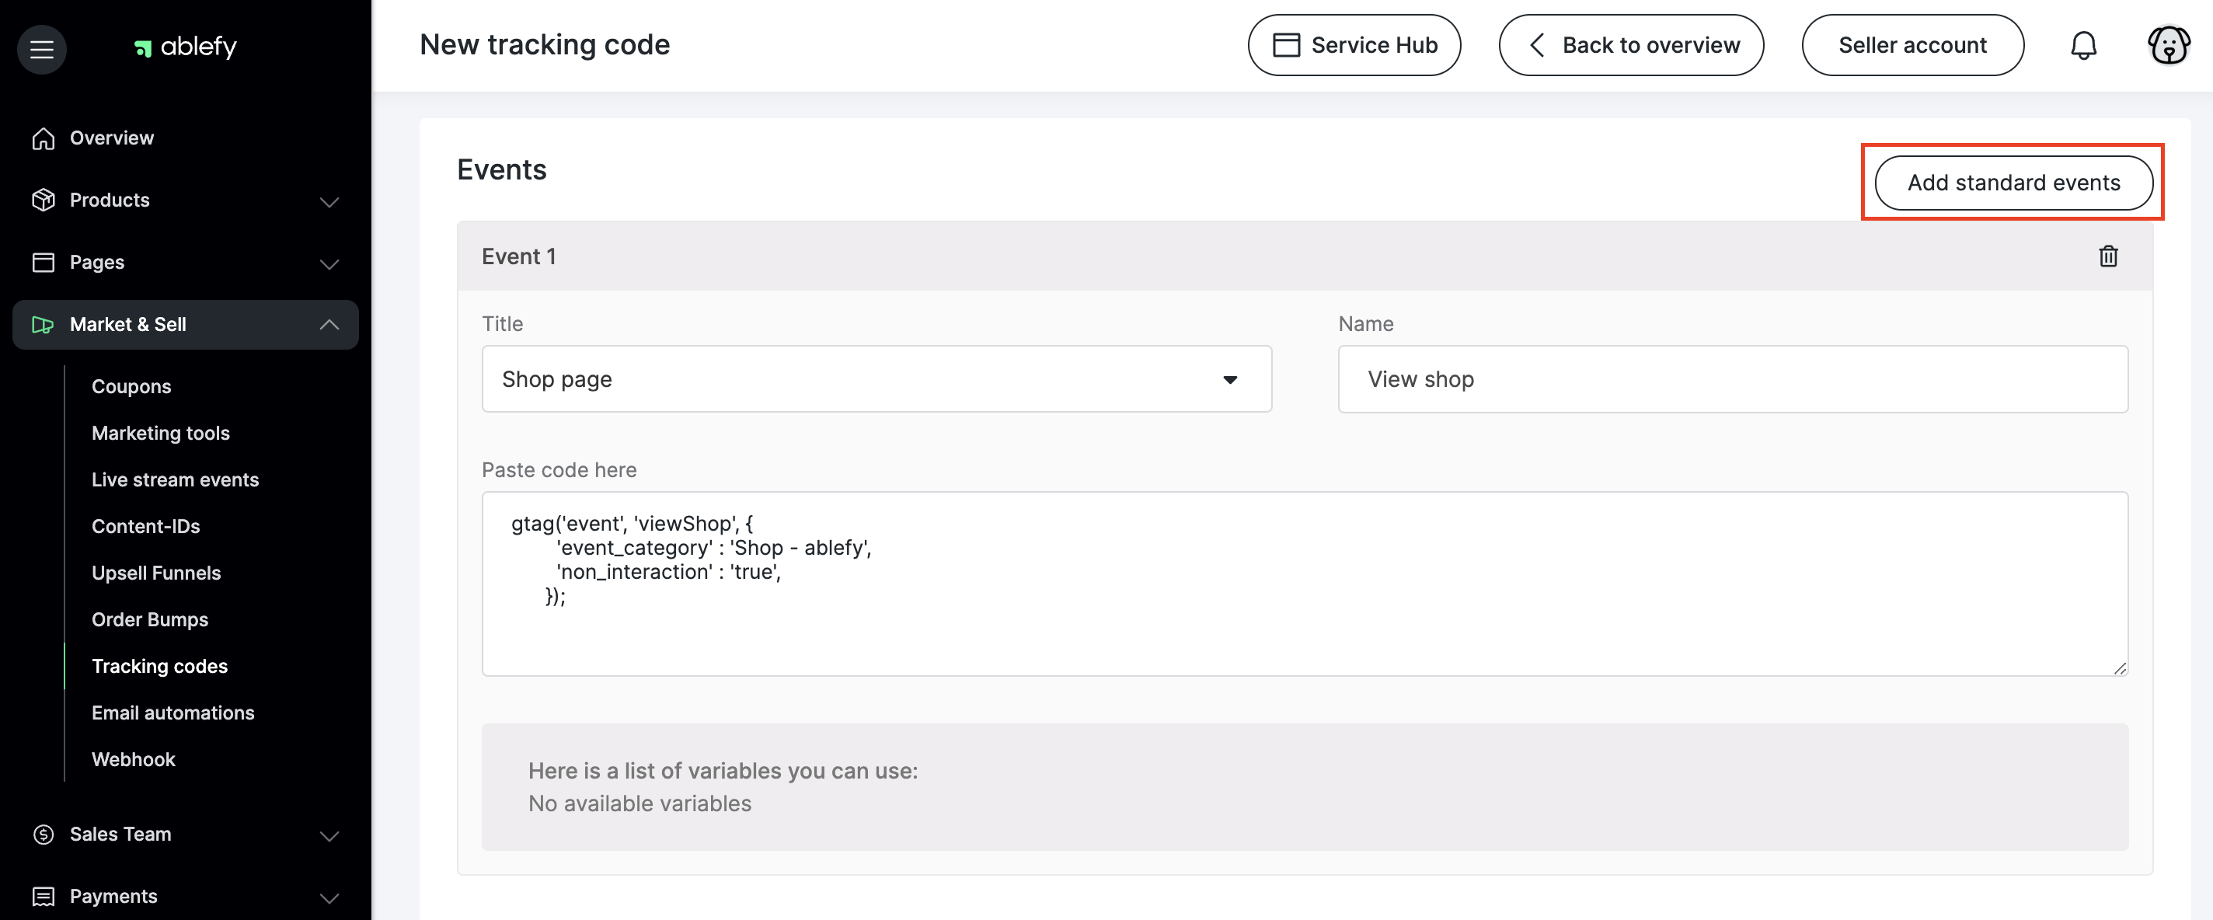Toggle the hamburger menu icon
The width and height of the screenshot is (2213, 920).
[41, 49]
